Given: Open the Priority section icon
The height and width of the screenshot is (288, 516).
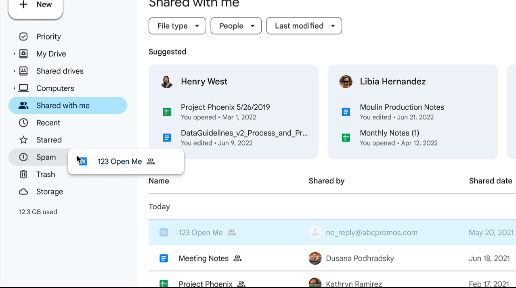Looking at the screenshot, I should tap(24, 36).
